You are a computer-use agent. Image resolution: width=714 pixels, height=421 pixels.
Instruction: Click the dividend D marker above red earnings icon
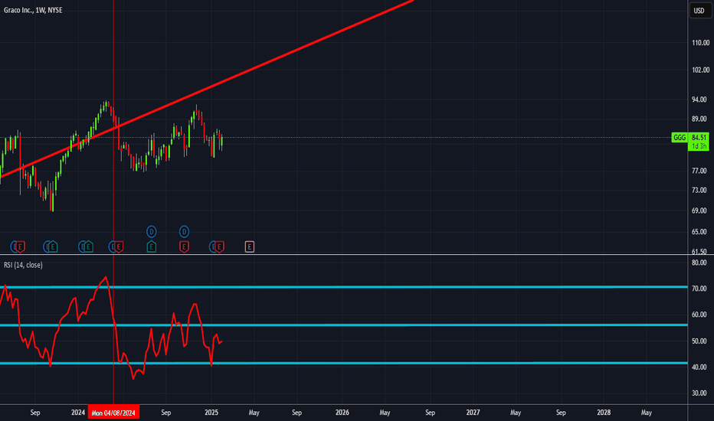184,232
